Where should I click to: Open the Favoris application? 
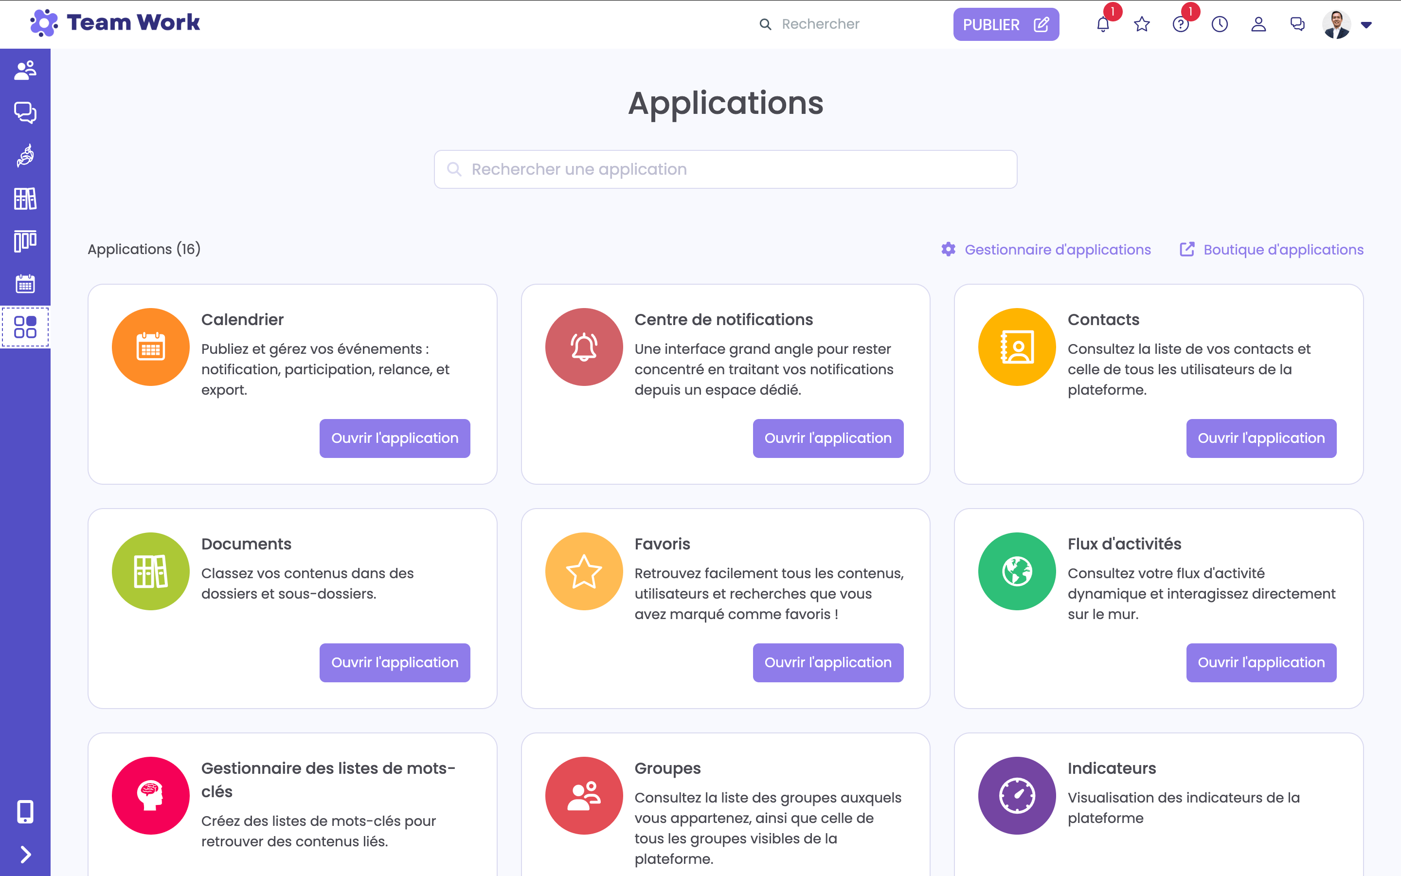pyautogui.click(x=828, y=662)
